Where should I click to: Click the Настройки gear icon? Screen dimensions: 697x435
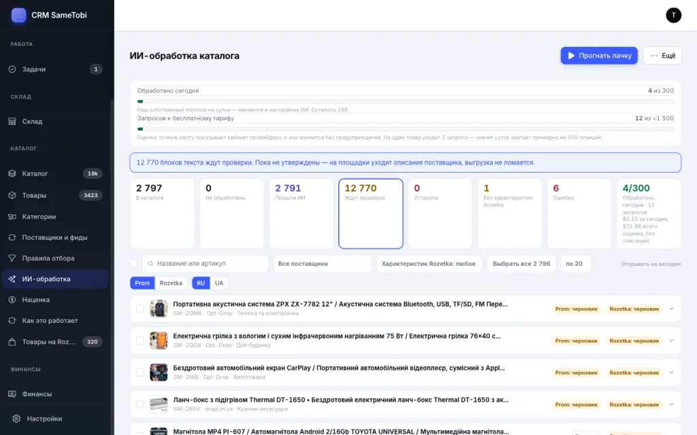point(16,419)
